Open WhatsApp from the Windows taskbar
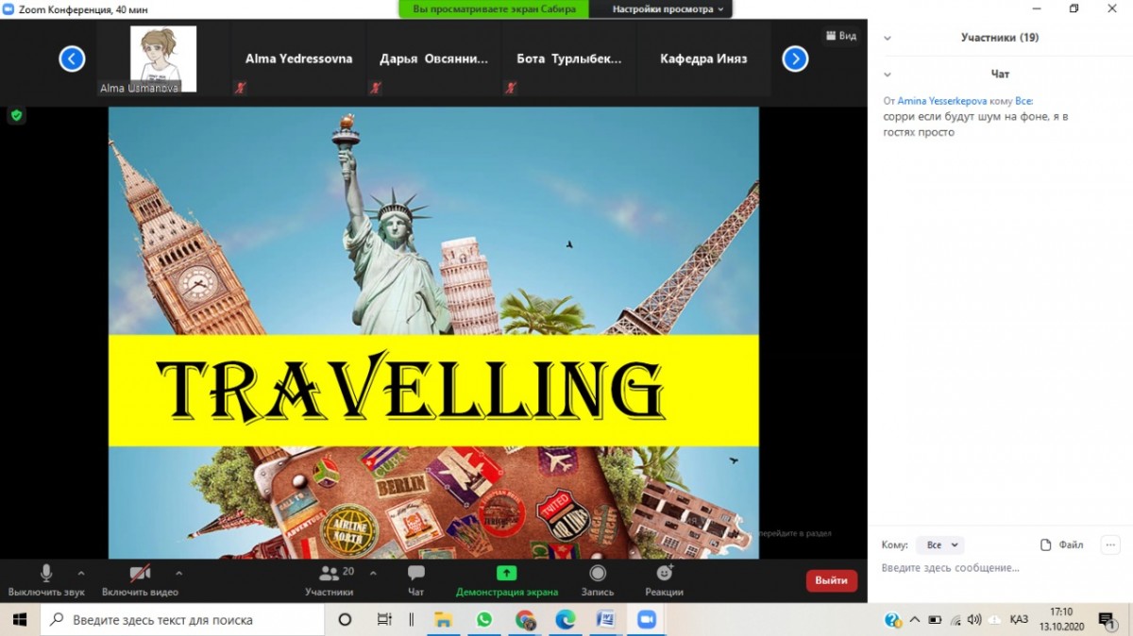Screen dimensions: 1133x636 point(484,620)
